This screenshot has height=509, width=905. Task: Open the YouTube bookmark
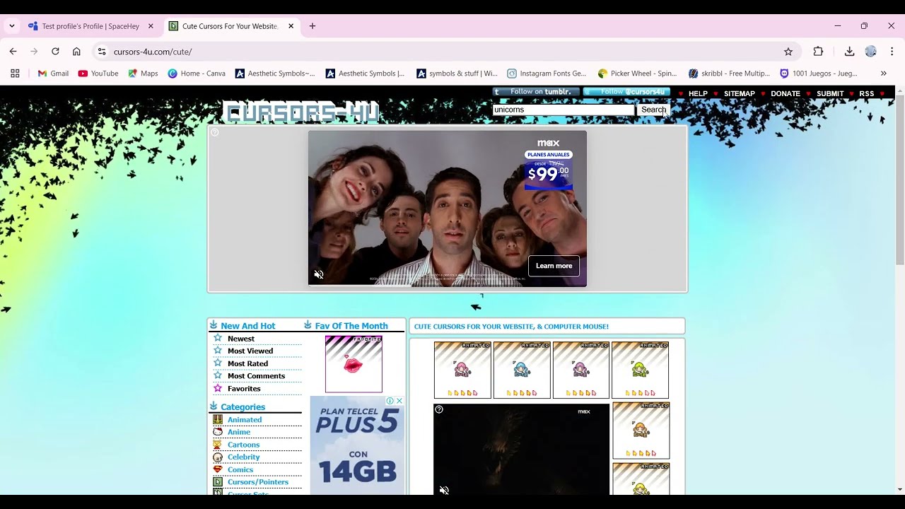point(98,74)
